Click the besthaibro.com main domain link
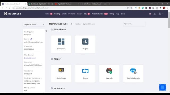This screenshot has width=170, height=95. 30,58
